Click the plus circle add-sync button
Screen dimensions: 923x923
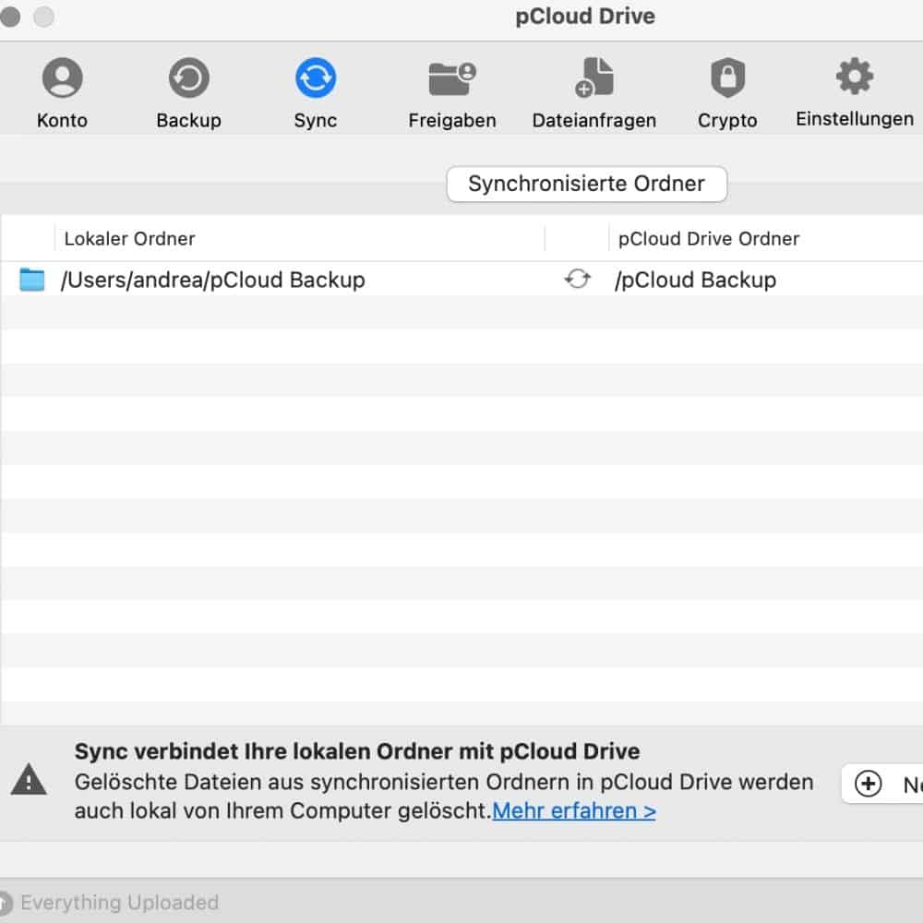[x=868, y=784]
